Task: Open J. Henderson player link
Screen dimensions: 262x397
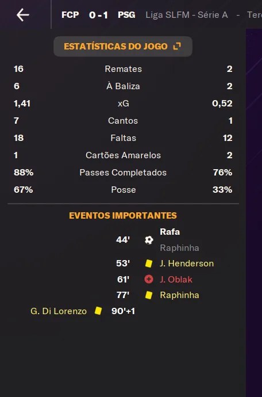Action: tap(187, 264)
